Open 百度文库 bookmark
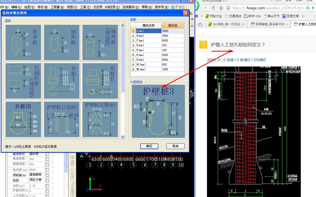This screenshot has height=197, width=316. coord(290,16)
